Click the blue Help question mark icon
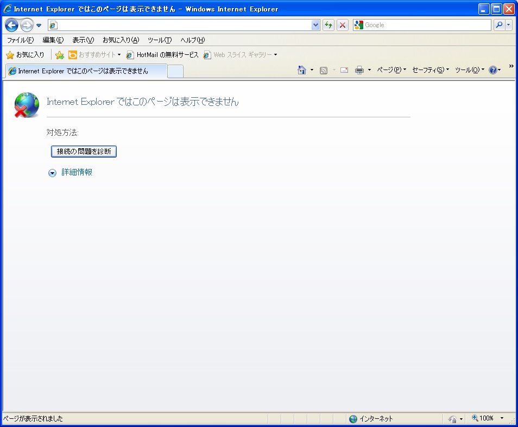This screenshot has height=427, width=518. click(x=493, y=70)
